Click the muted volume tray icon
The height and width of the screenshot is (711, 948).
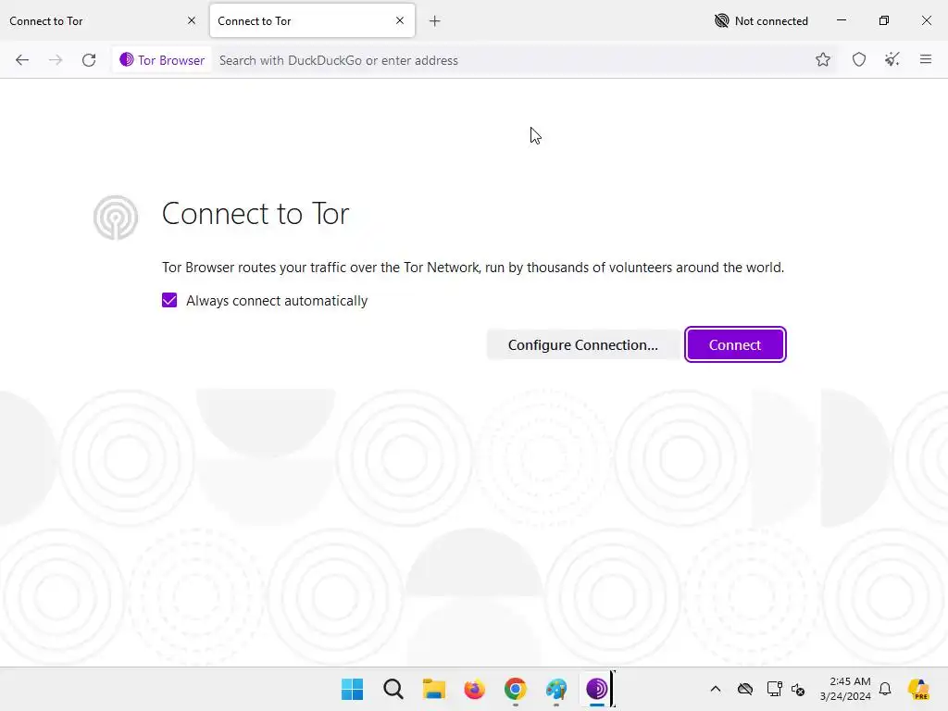pos(798,689)
